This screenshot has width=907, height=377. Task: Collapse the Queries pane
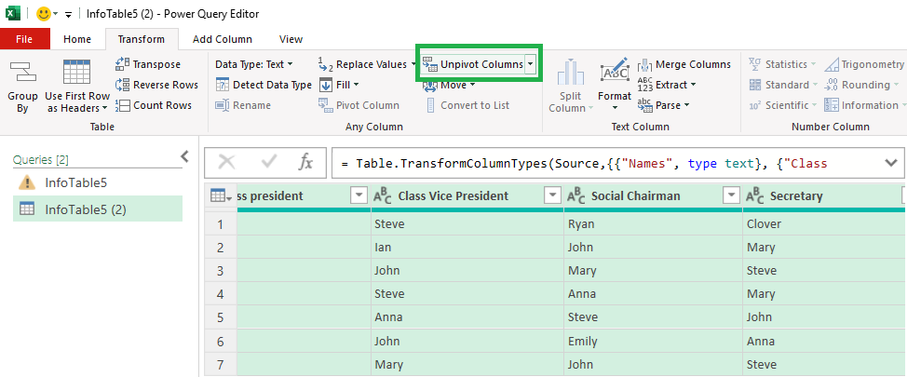[x=184, y=157]
